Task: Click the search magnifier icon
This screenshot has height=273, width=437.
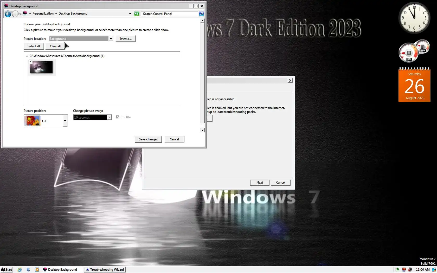Action: click(x=201, y=14)
